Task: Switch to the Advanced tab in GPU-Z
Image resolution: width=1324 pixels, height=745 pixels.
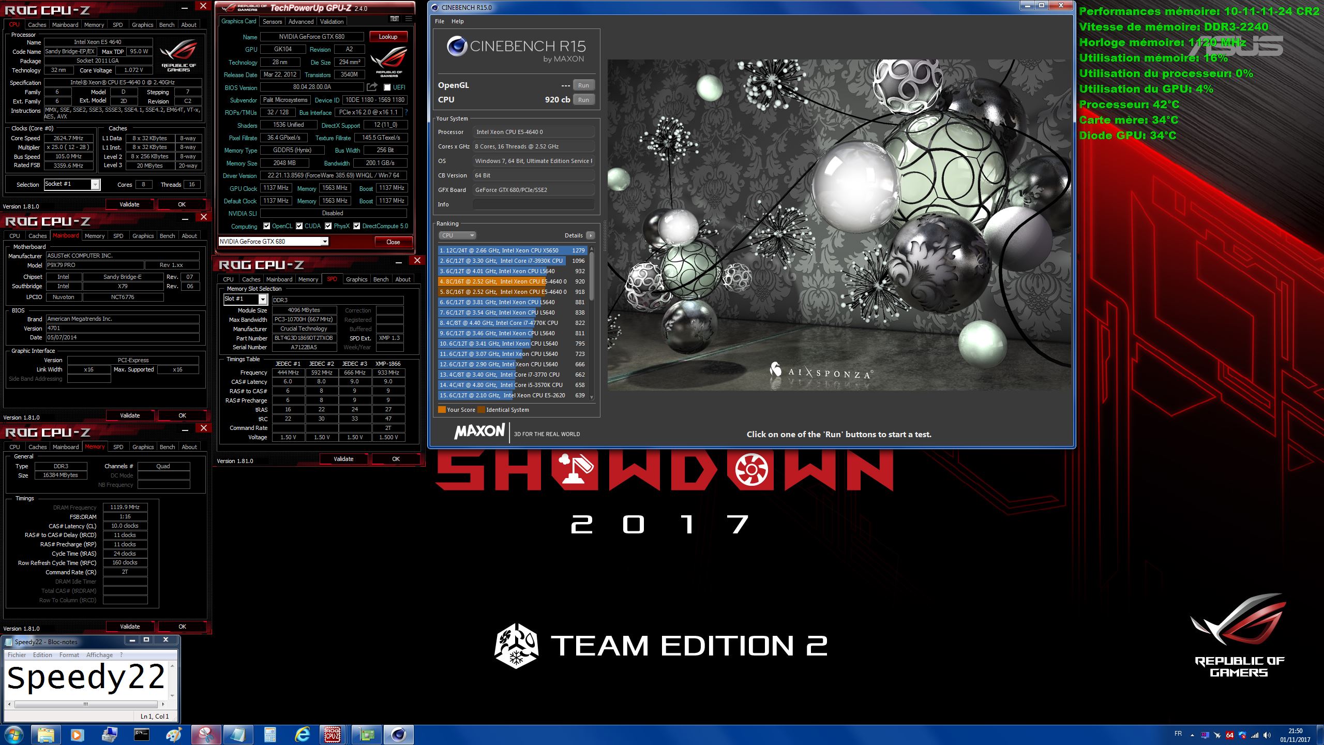Action: coord(301,22)
